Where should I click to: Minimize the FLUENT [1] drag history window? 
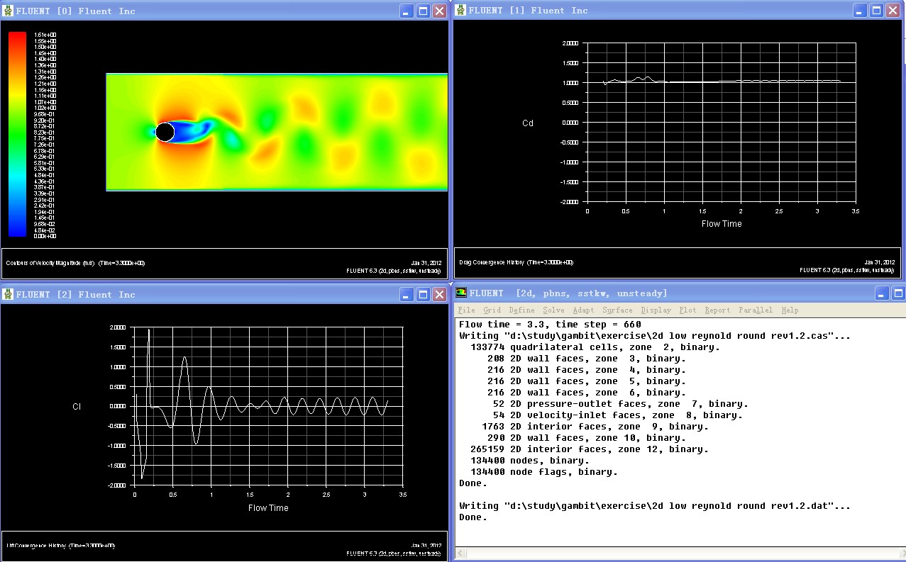pyautogui.click(x=859, y=10)
